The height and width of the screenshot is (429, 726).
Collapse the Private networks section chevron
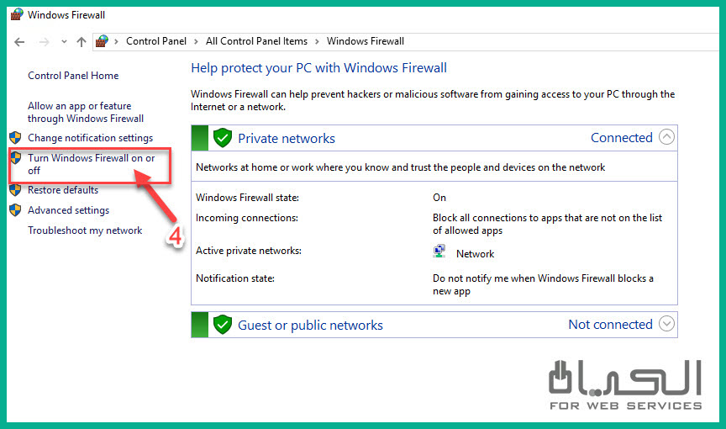(x=666, y=137)
